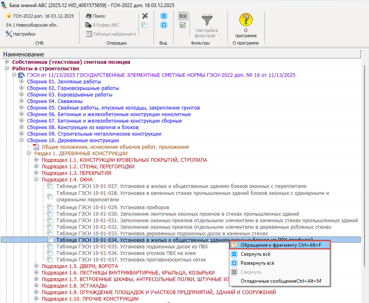
Task: Choose Обращение к фрагменту menu item
Action: [x=280, y=245]
